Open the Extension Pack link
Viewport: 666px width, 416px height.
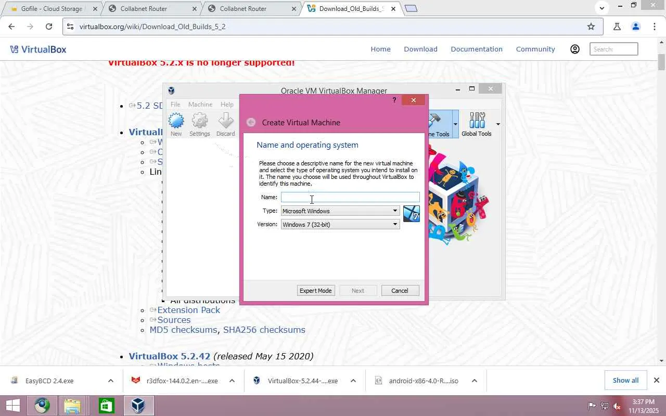(x=188, y=310)
